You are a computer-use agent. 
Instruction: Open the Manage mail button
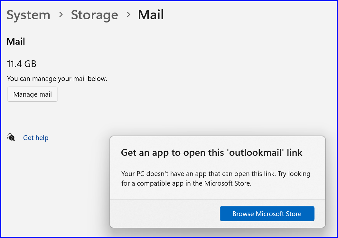(x=33, y=94)
